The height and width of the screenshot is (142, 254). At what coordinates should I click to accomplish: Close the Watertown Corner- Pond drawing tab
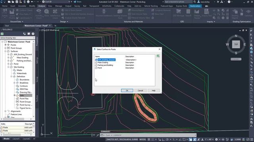[50, 26]
